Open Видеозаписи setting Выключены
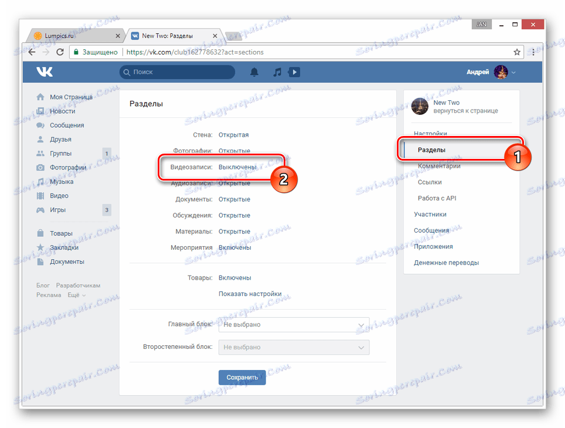 tap(237, 167)
